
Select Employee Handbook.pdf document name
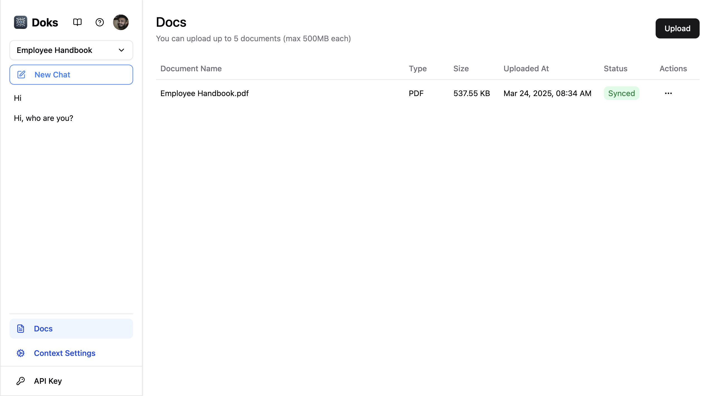(204, 93)
